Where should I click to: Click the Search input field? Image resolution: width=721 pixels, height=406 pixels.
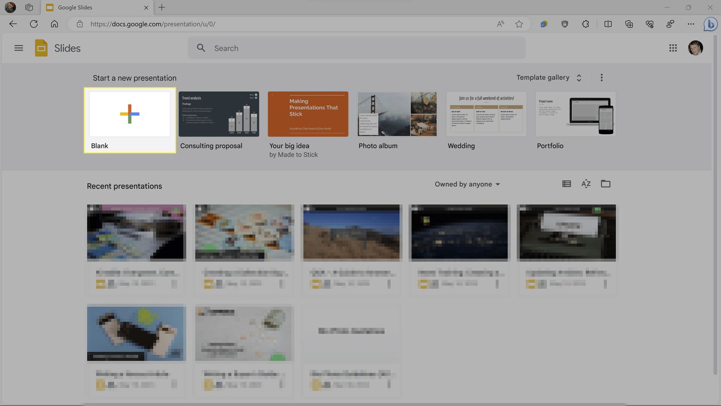pos(365,48)
